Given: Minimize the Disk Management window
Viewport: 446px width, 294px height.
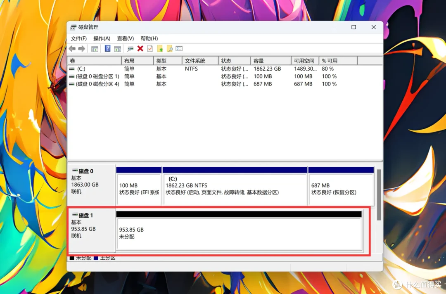Looking at the screenshot, I should [x=334, y=27].
